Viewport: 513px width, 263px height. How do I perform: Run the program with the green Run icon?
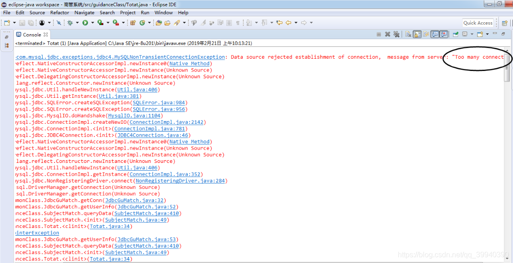pos(85,22)
